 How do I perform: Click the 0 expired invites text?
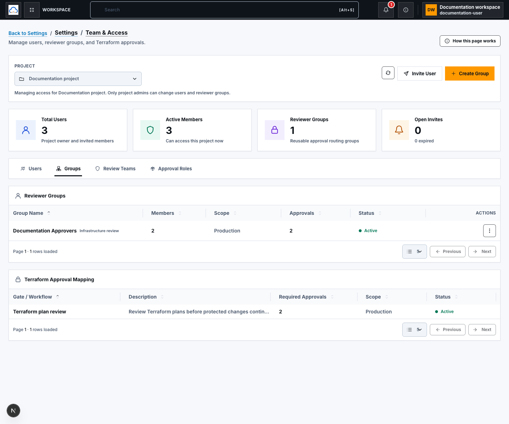(x=424, y=141)
